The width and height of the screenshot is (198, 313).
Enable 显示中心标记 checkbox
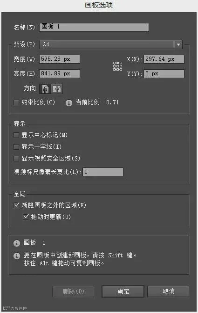(16, 135)
